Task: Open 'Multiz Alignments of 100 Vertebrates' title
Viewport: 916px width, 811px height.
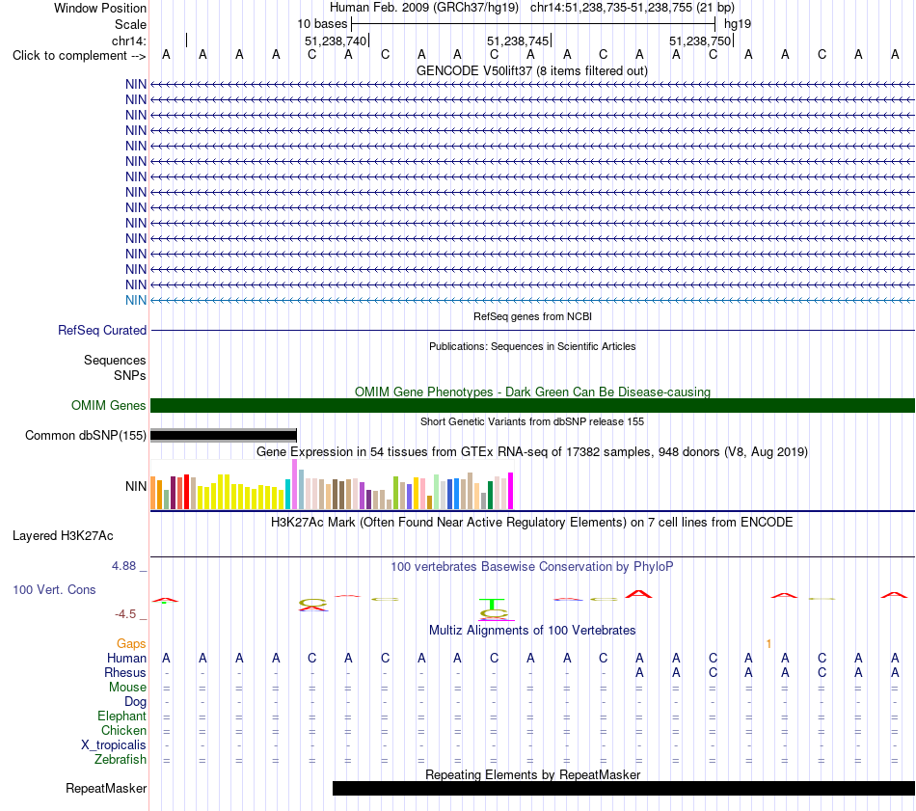Action: point(532,630)
